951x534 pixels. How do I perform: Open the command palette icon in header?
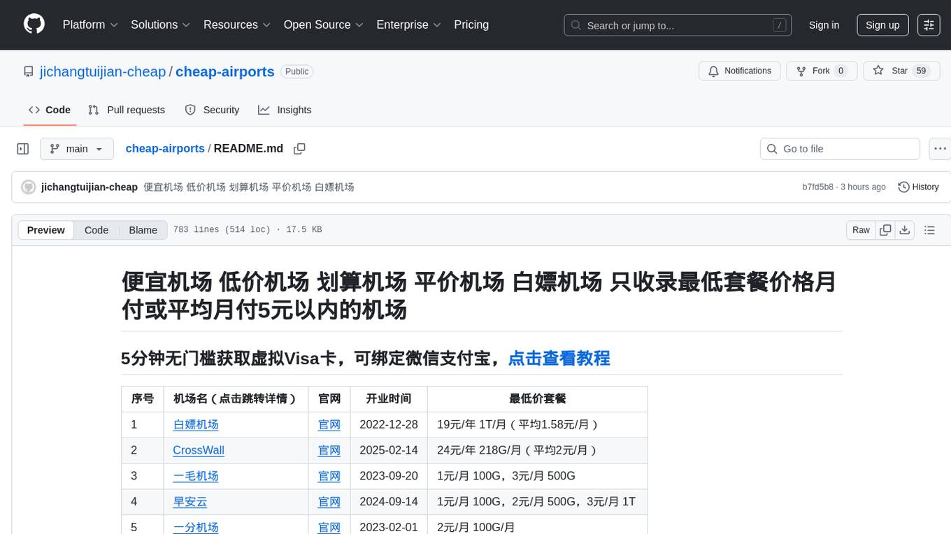tap(929, 25)
